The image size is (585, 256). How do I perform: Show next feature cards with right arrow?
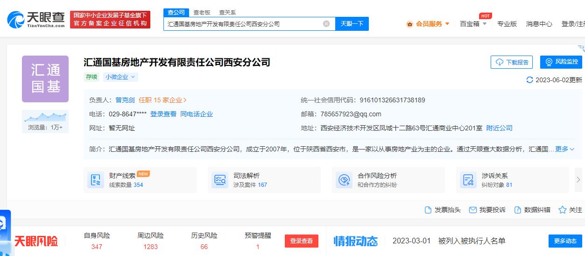[x=578, y=180]
